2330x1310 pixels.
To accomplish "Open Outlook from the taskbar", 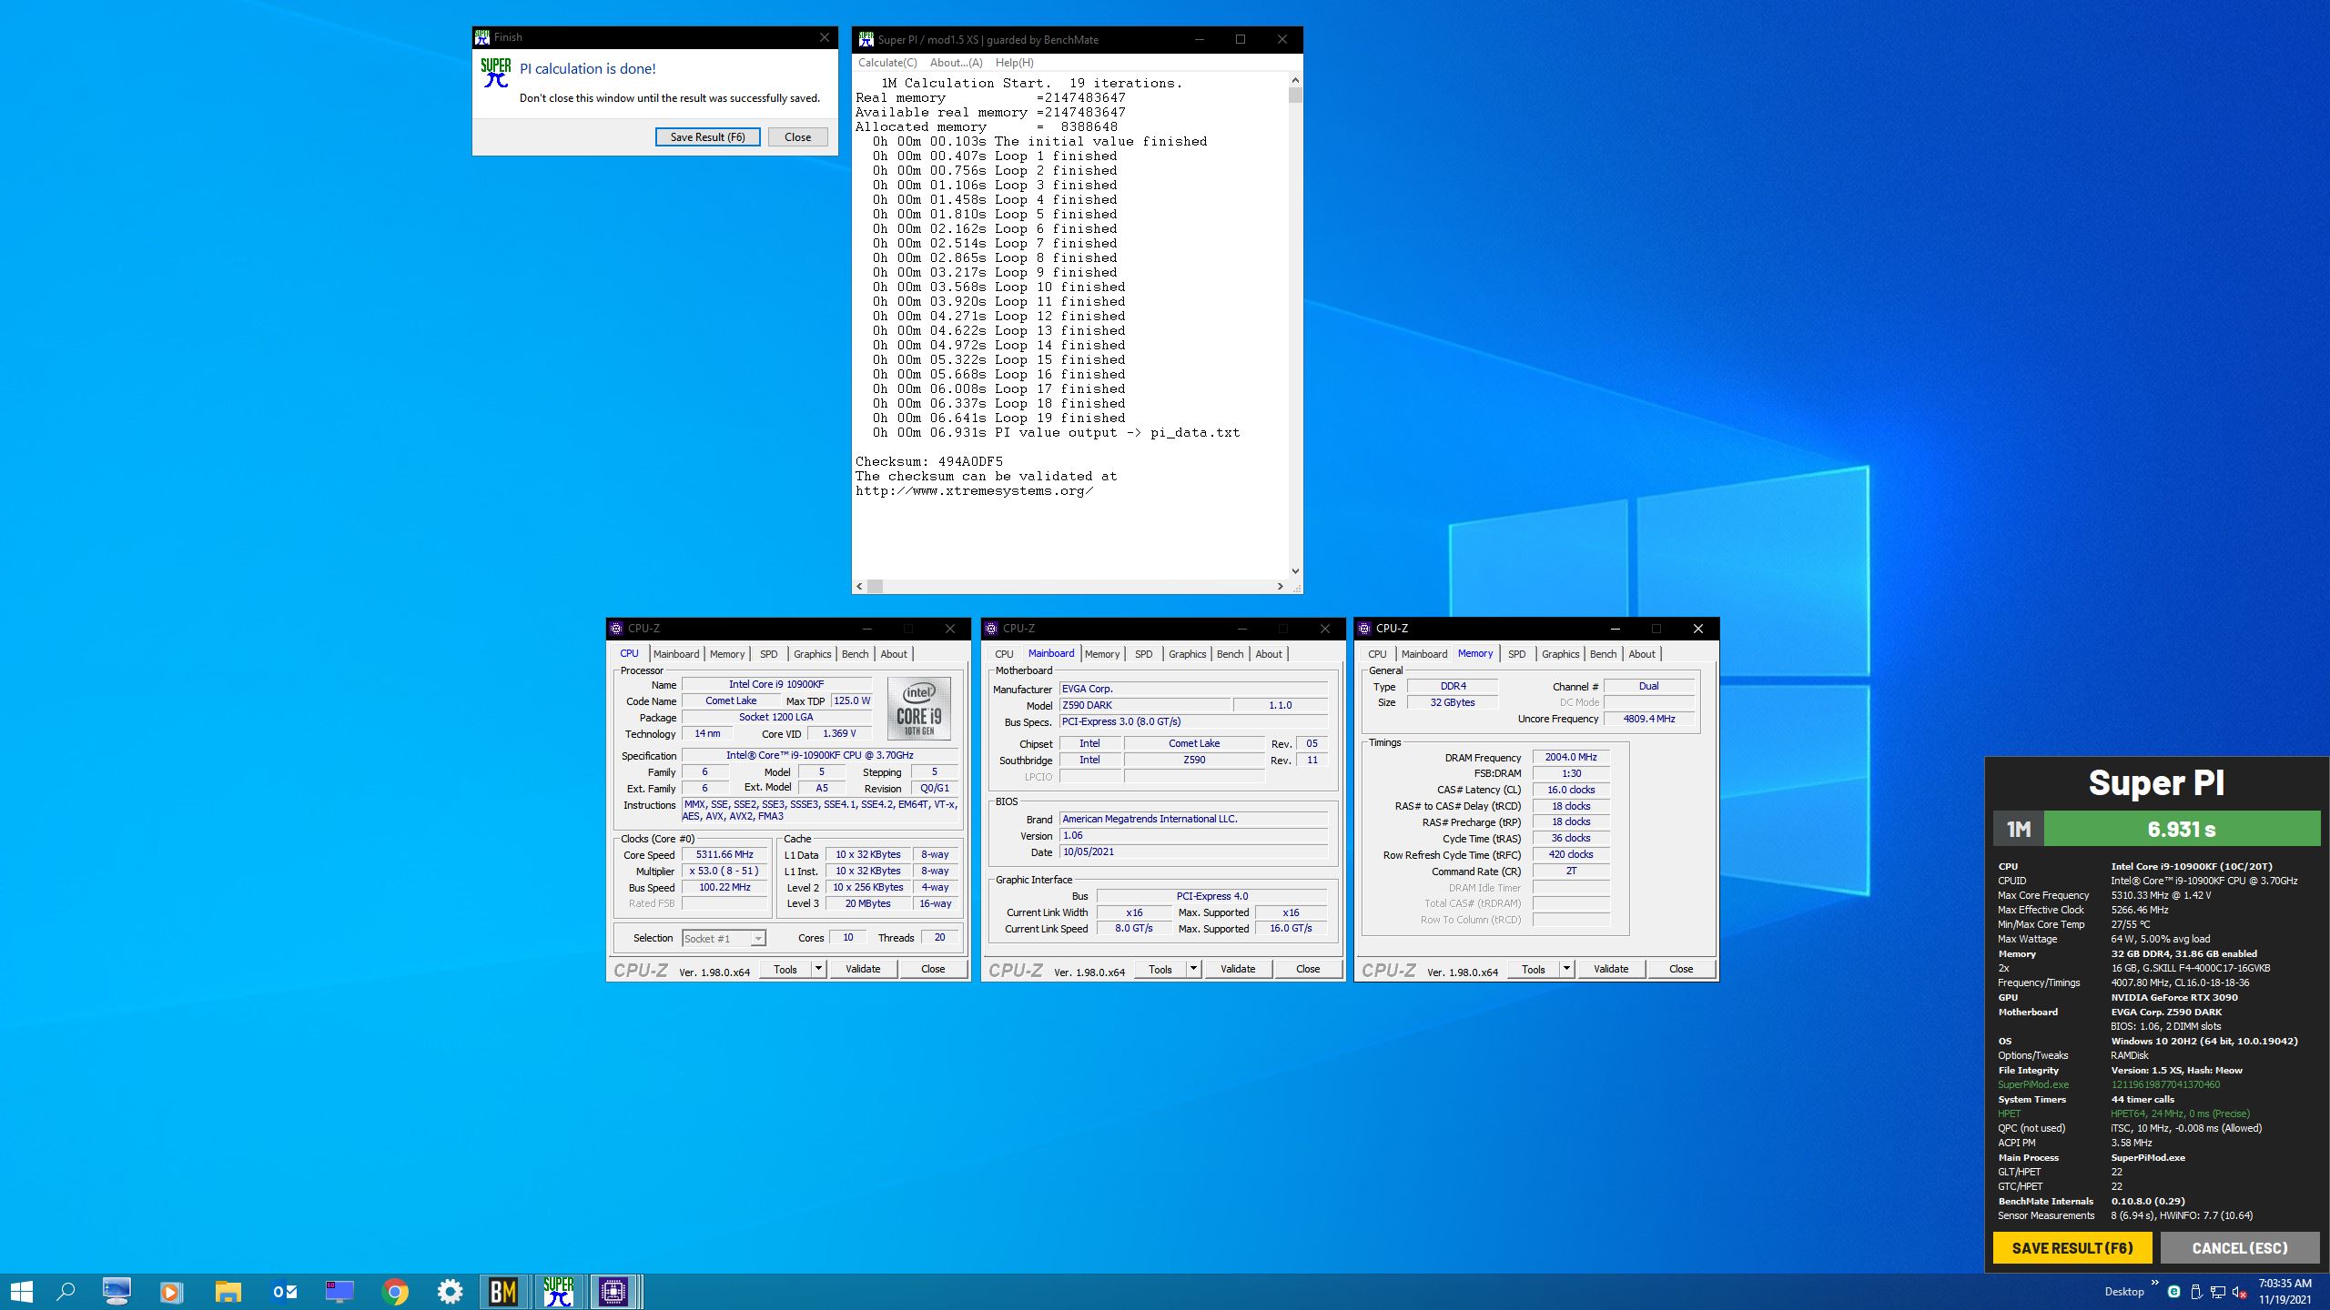I will point(285,1291).
